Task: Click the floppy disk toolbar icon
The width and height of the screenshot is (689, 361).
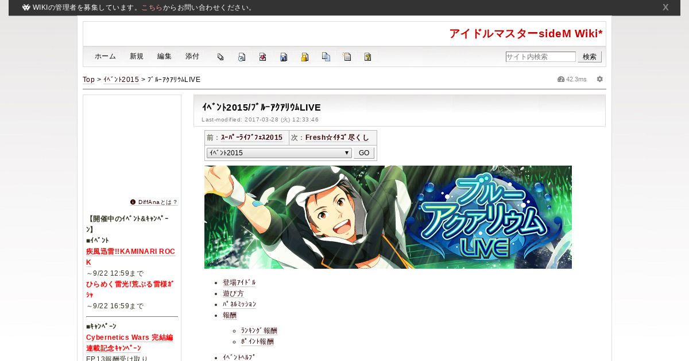Action: 284,57
